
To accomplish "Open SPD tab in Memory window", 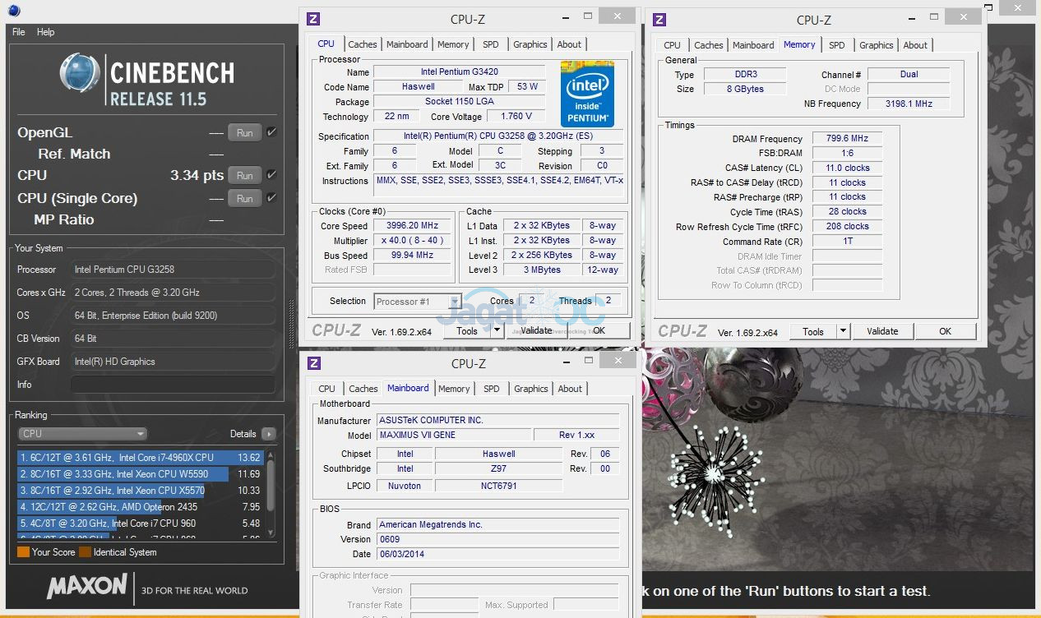I will tap(836, 45).
